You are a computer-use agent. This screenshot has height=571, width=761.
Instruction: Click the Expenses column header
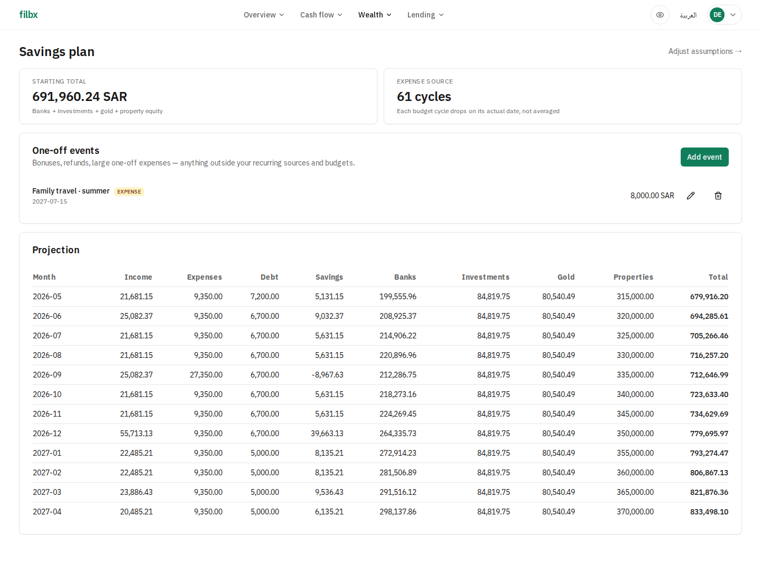click(x=205, y=277)
